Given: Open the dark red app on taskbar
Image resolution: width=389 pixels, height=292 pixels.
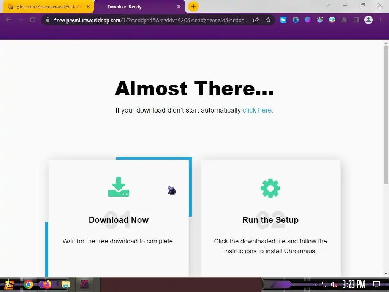Looking at the screenshot, I should [x=84, y=284].
